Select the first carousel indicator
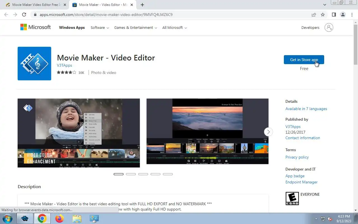Screen dimensions: 358x224 [x=119, y=174]
